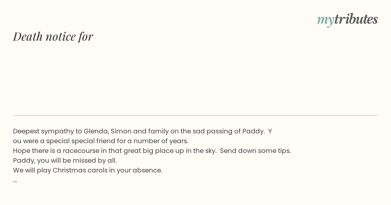This screenshot has width=391, height=205.
Task: Click the 'my' part of the logo
Action: pos(325,20)
